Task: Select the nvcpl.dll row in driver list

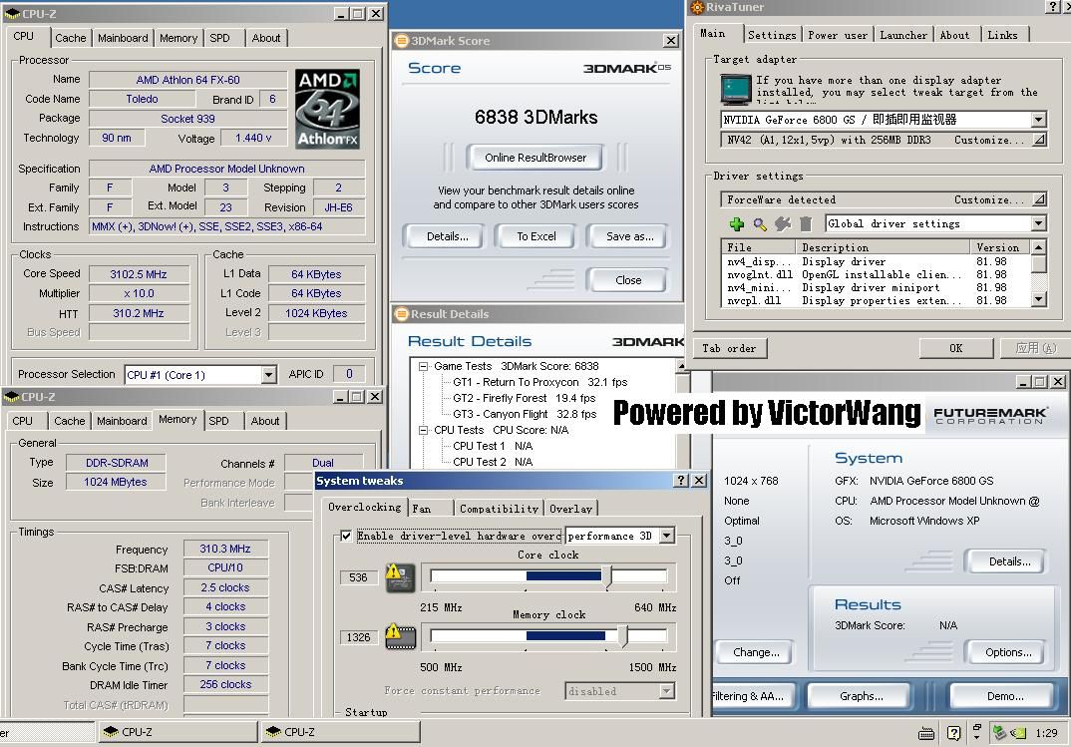Action: [876, 301]
